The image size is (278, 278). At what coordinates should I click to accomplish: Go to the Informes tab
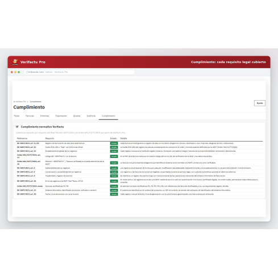tap(44, 116)
